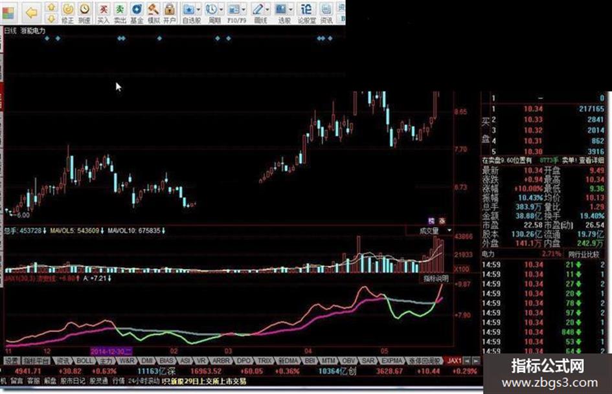Click the 客服 status bar item
Image resolution: width=612 pixels, height=394 pixels.
(x=34, y=381)
